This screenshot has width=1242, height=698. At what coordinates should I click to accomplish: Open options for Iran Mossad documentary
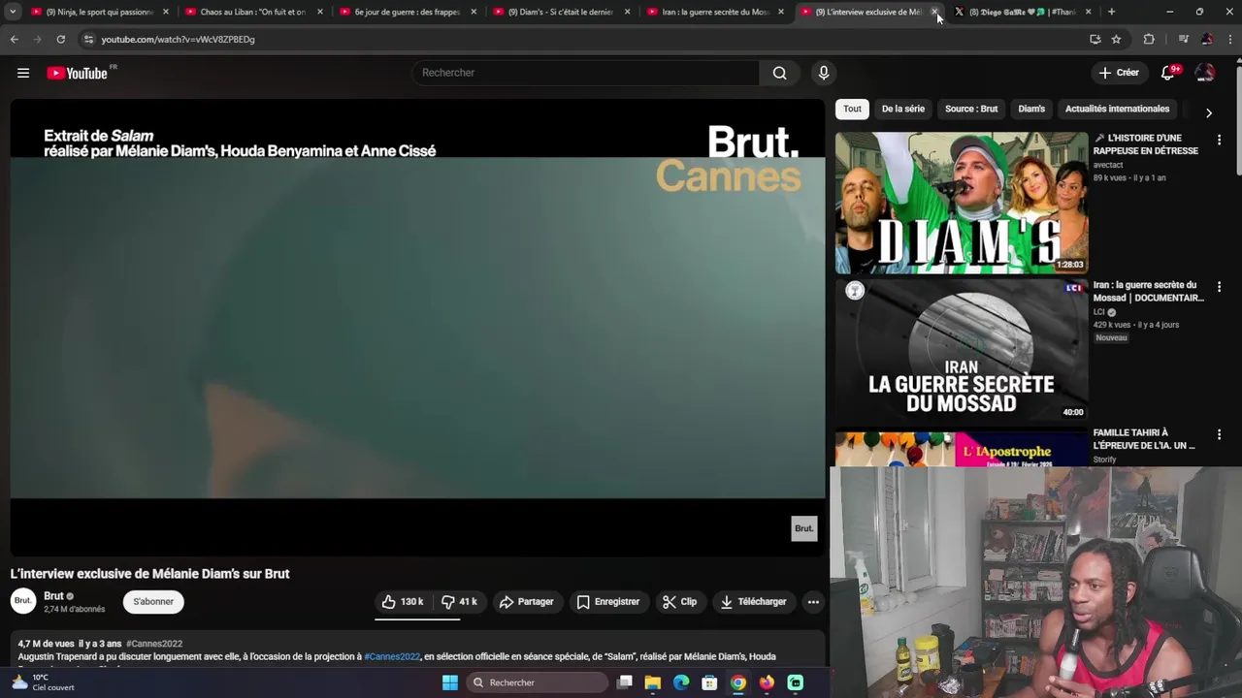click(x=1219, y=287)
